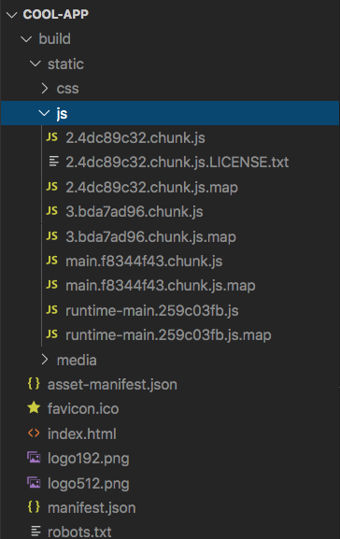Click the JS icon of runtime-main.259c03fb.js

[52, 310]
